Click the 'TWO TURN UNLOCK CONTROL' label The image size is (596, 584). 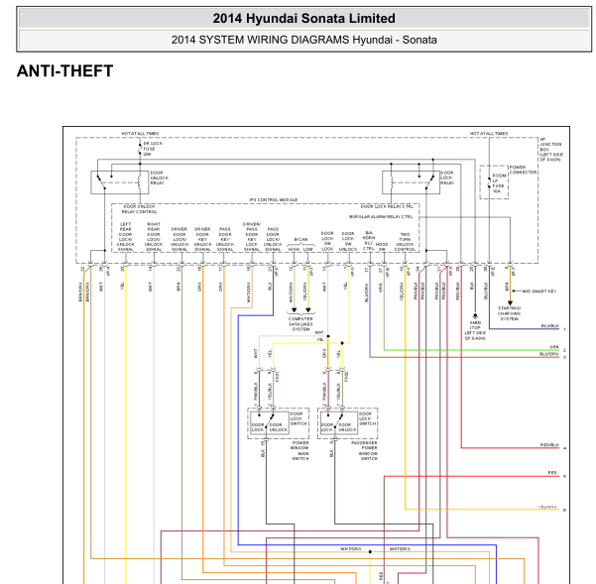[405, 242]
